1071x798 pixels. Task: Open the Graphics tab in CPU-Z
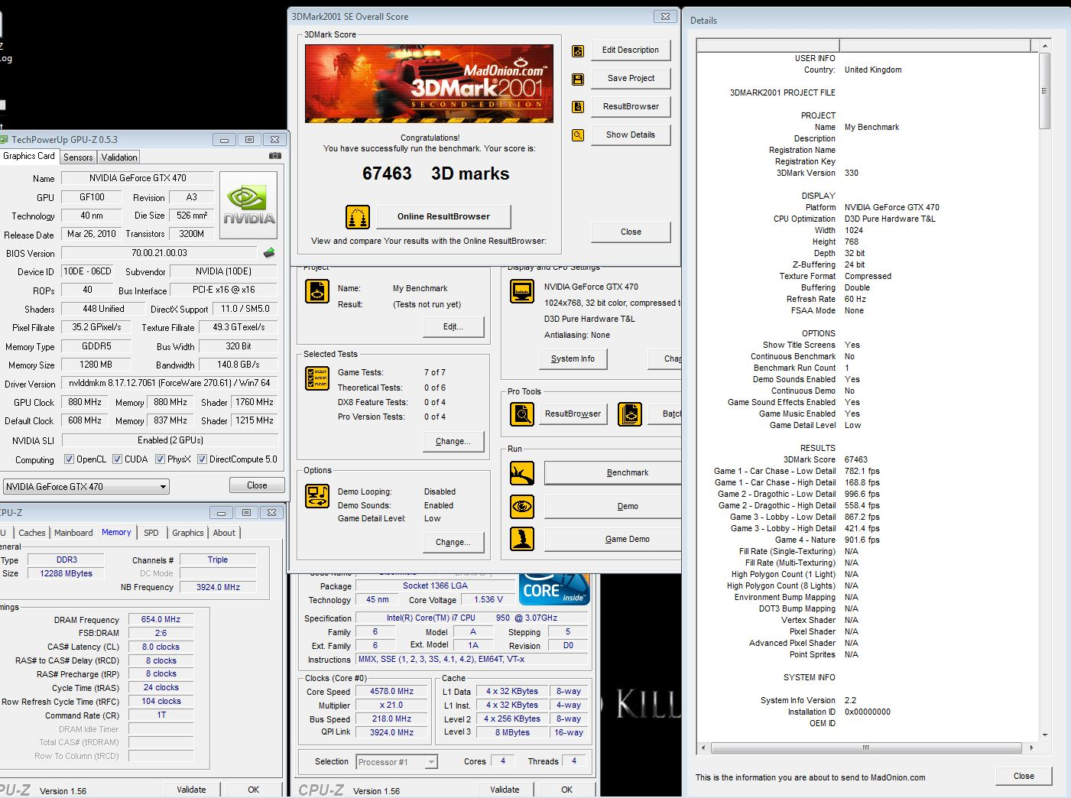[188, 533]
